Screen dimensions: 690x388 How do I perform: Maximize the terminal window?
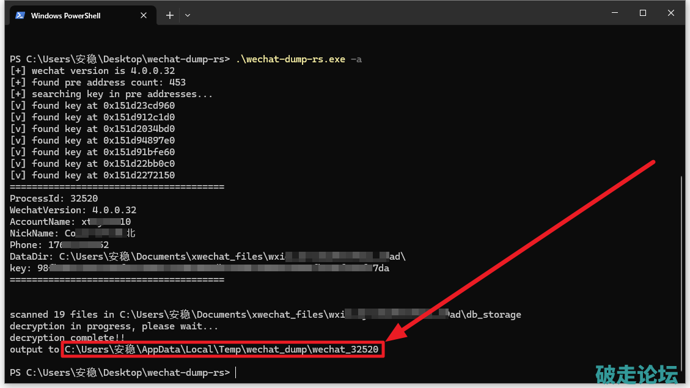[x=643, y=13]
